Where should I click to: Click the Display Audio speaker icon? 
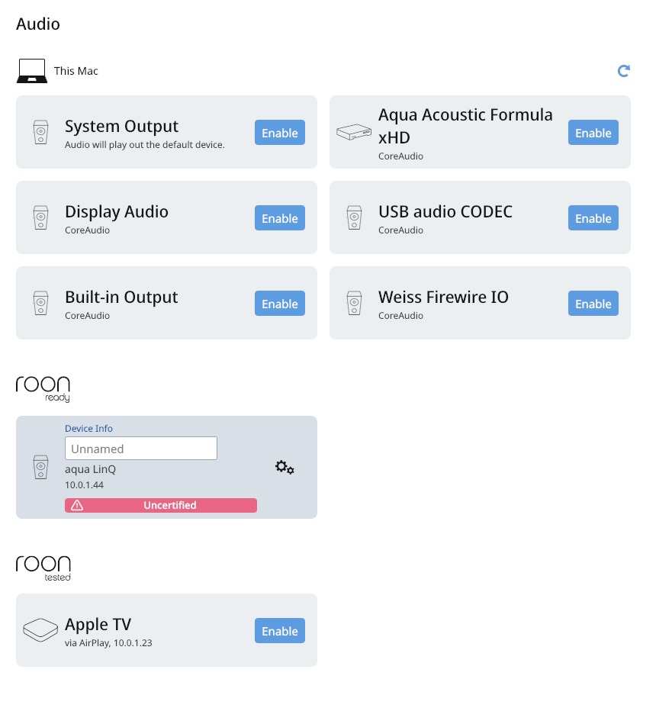coord(40,217)
